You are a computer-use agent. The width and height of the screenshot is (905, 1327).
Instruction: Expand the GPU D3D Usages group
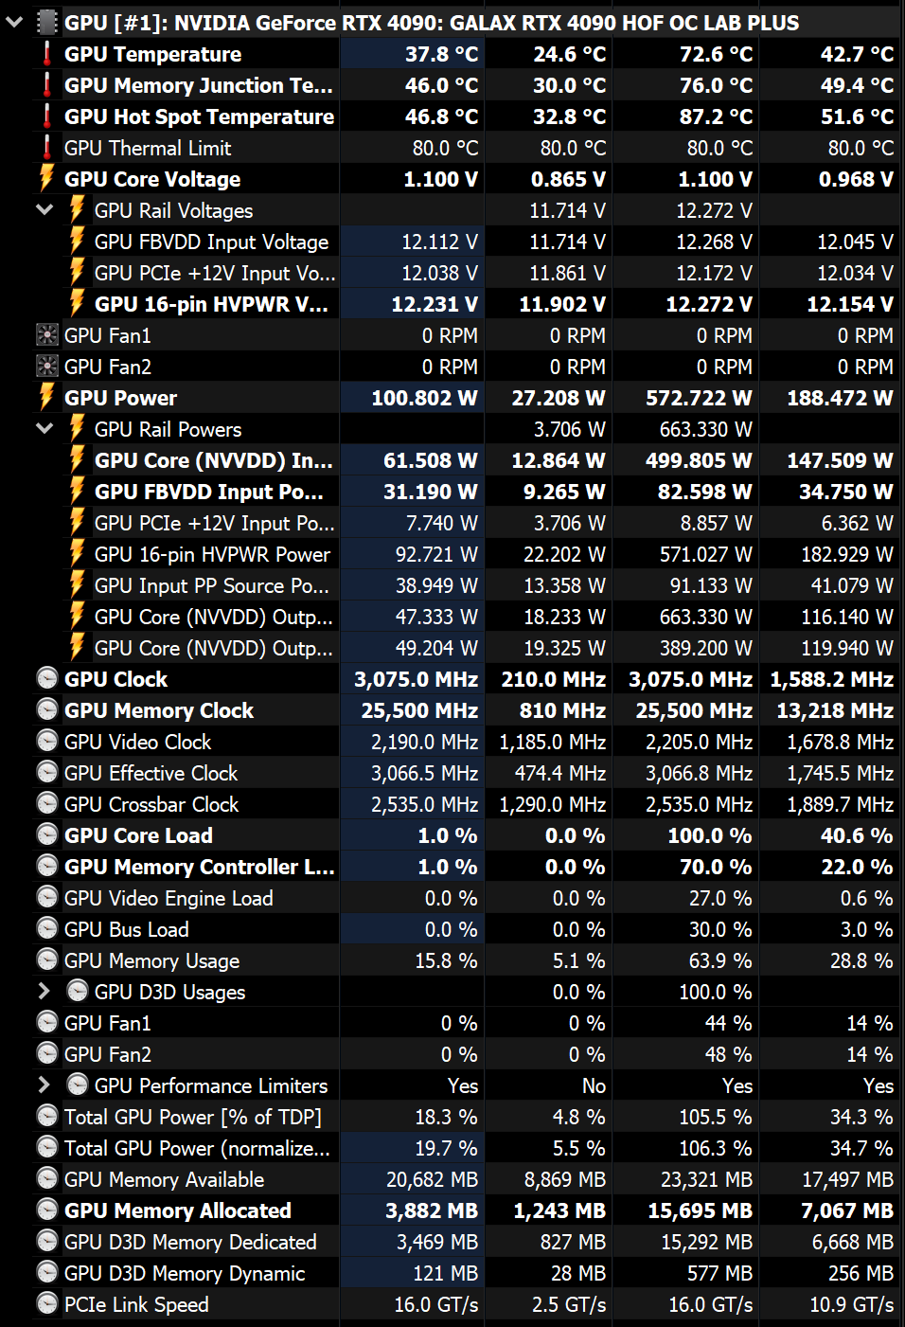click(x=44, y=991)
